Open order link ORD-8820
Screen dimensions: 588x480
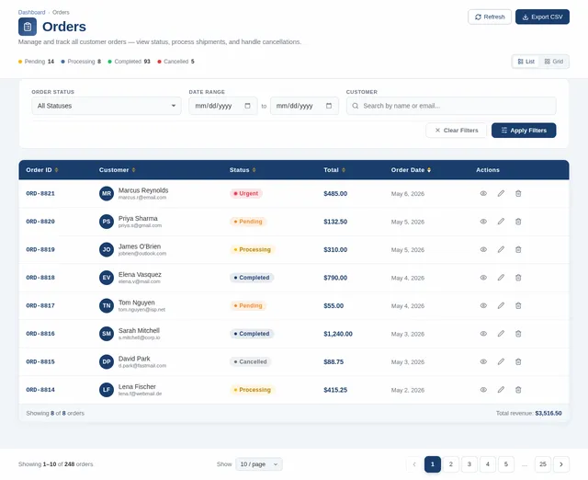(x=40, y=222)
